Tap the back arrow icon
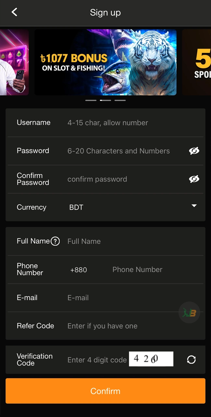 point(14,12)
